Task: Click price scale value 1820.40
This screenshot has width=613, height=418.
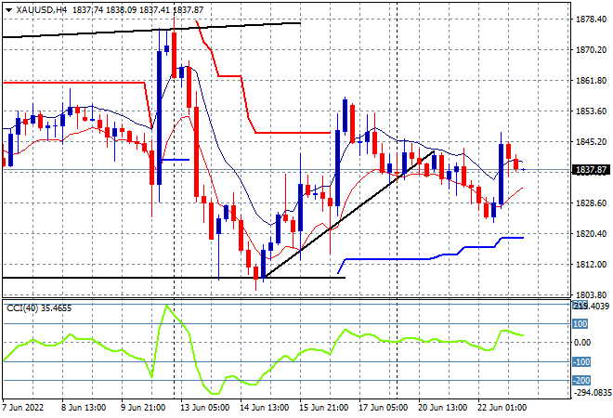Action: [x=591, y=233]
